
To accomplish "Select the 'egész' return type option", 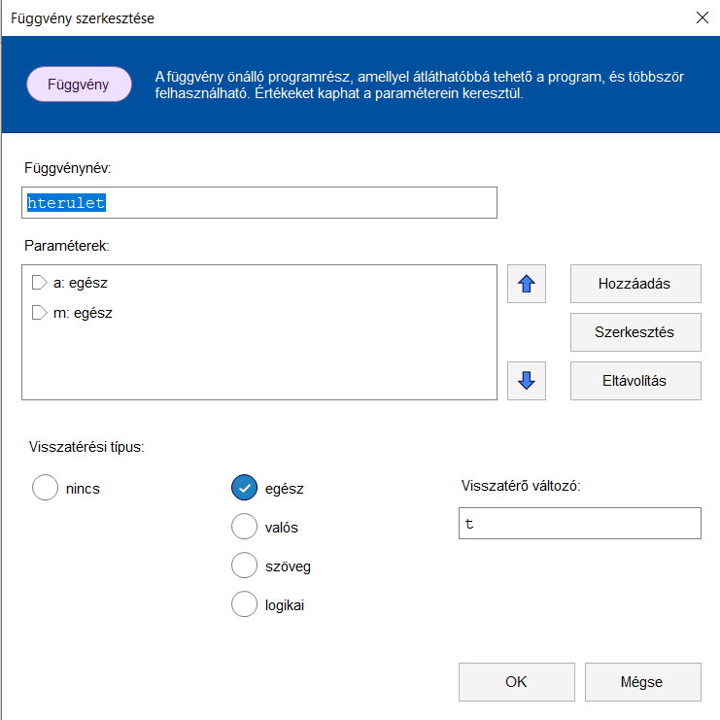I will 244,488.
